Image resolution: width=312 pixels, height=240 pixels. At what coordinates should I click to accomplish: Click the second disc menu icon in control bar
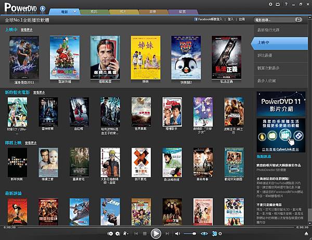click(x=118, y=234)
